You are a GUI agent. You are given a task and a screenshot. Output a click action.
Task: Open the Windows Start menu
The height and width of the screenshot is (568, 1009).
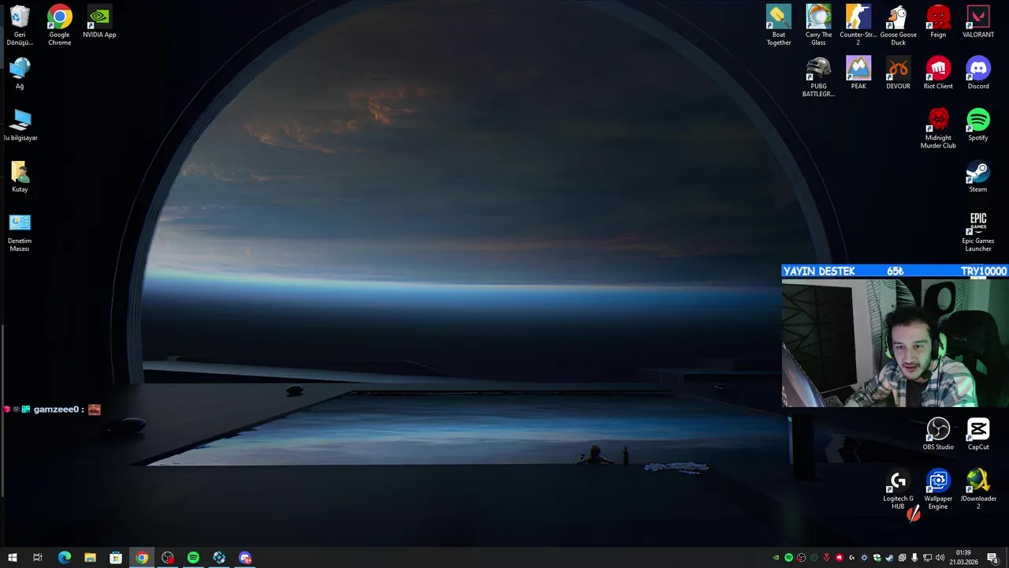[x=12, y=558]
